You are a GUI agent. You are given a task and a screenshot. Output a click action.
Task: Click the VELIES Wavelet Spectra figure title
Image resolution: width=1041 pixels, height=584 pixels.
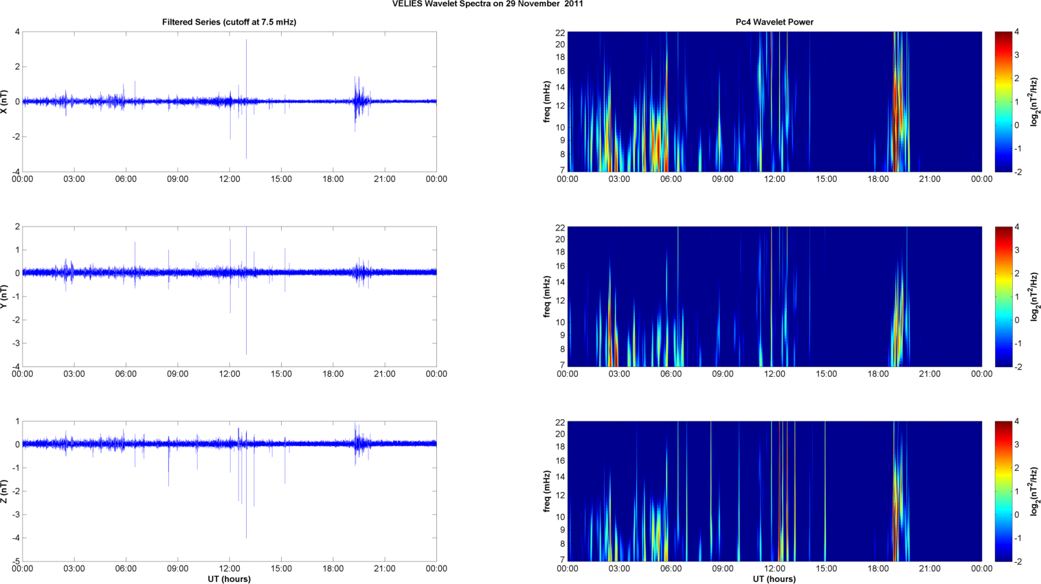point(487,4)
